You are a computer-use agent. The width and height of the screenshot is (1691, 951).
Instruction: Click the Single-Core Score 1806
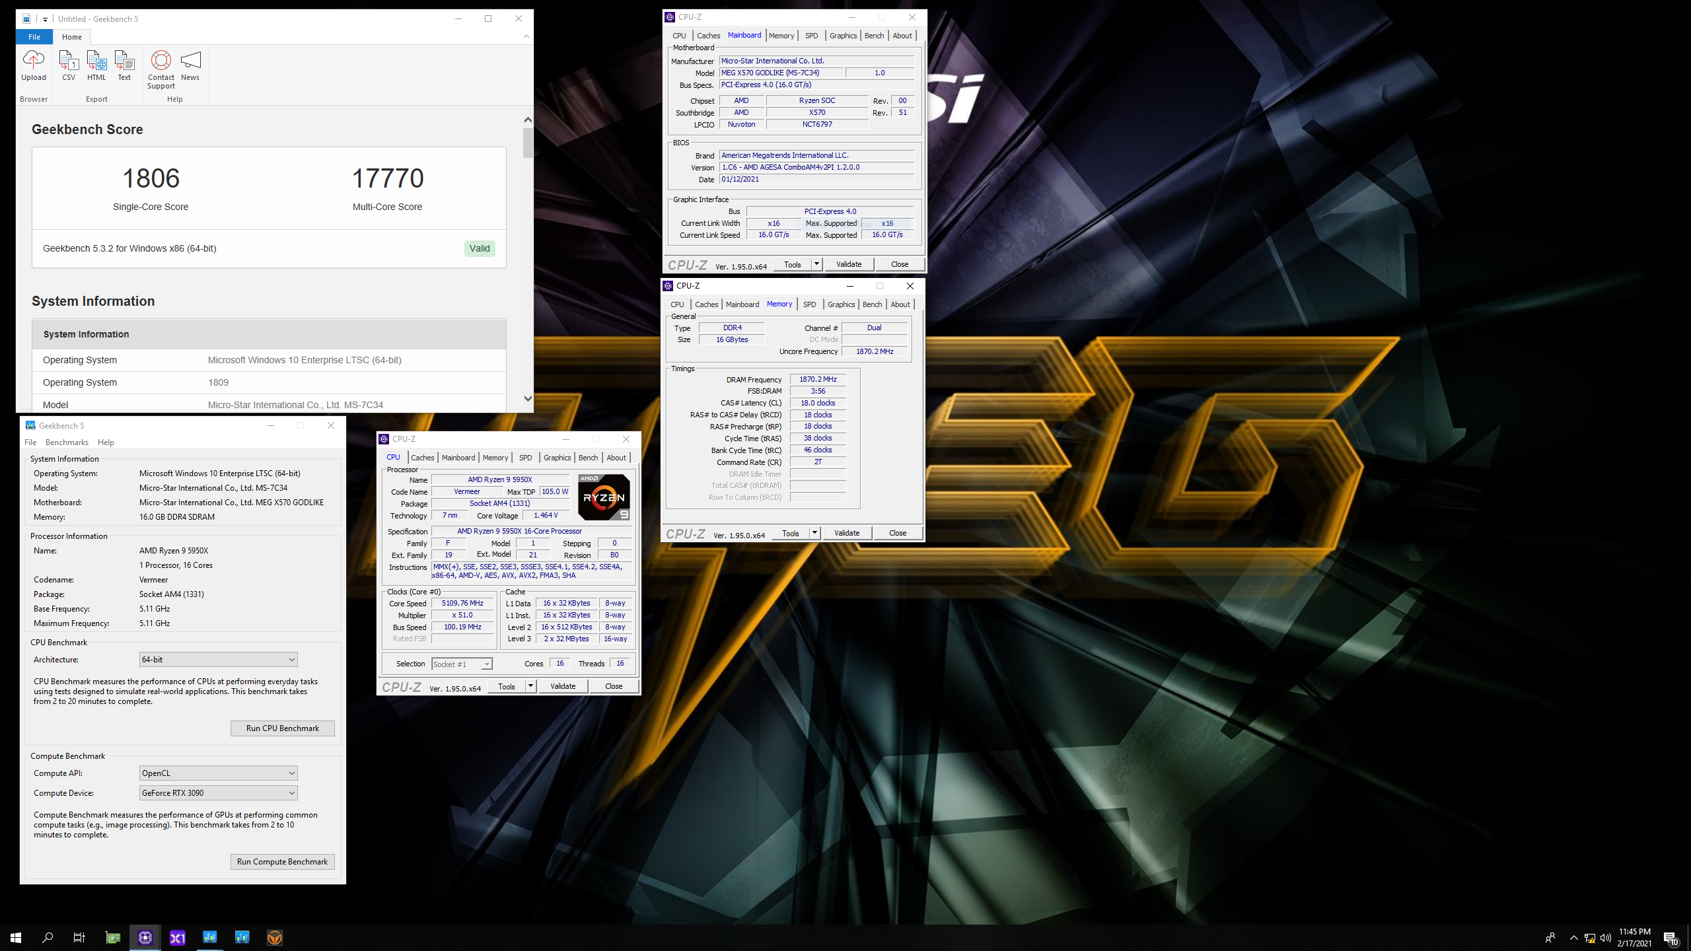coord(151,178)
